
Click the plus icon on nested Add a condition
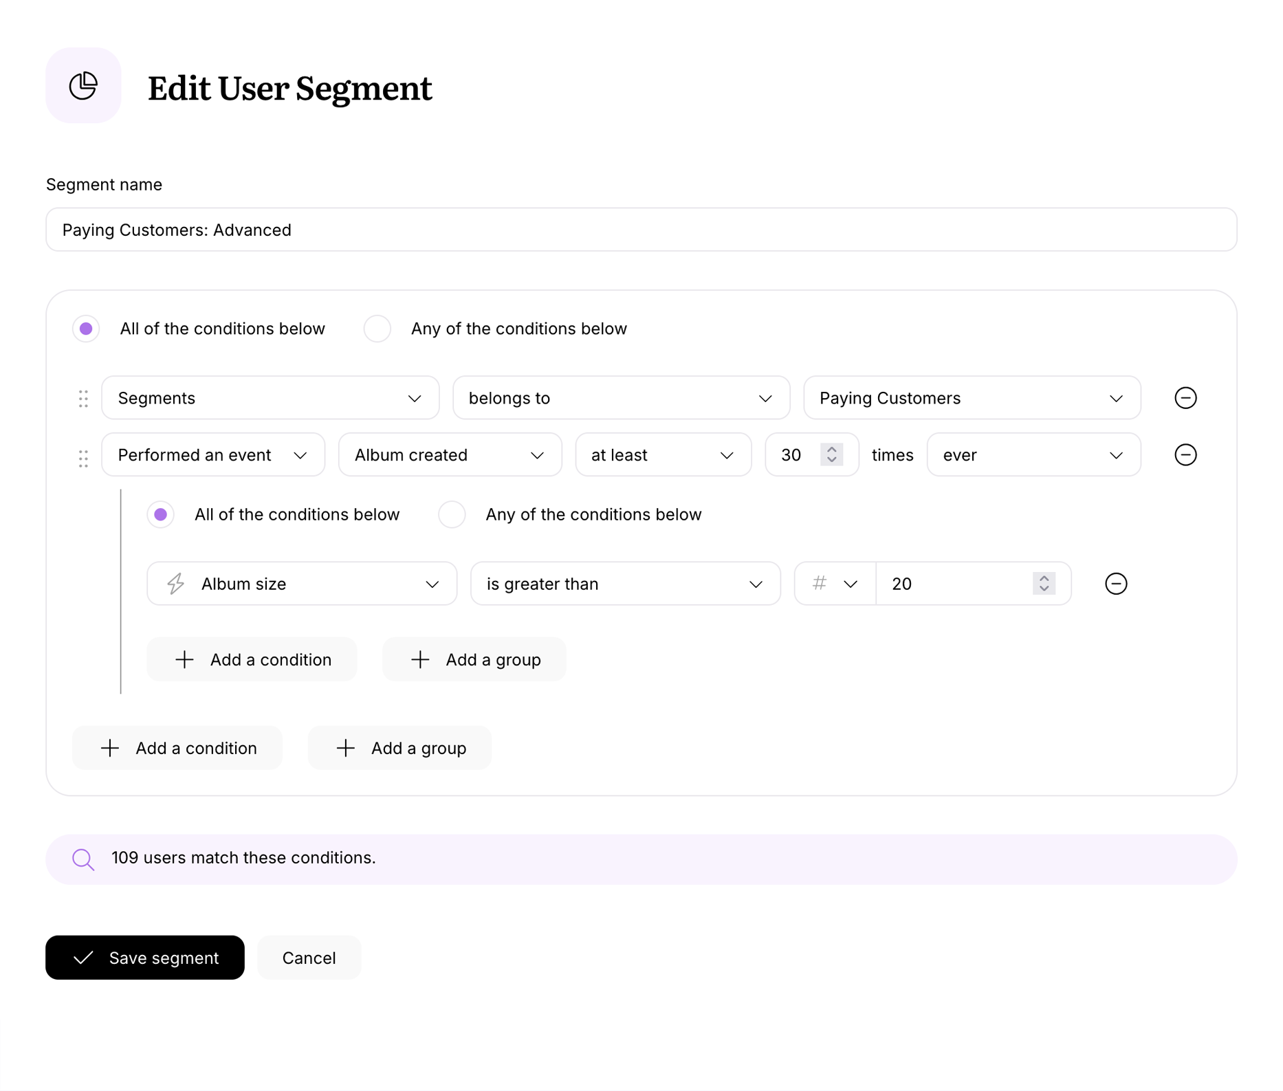coord(184,659)
